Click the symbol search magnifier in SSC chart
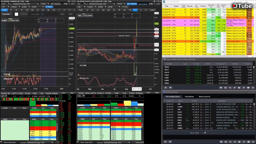 87,4
